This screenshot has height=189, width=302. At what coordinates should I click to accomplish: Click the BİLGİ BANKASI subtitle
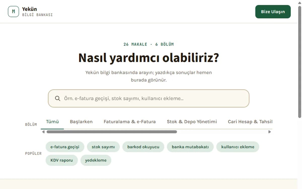[37, 15]
